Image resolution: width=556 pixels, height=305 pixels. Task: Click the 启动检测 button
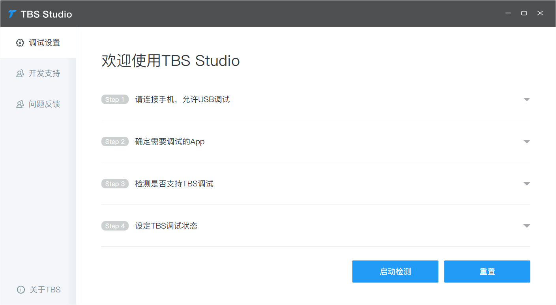click(395, 272)
